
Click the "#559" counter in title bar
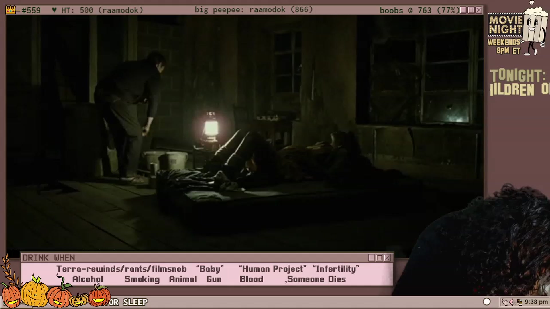(x=31, y=10)
